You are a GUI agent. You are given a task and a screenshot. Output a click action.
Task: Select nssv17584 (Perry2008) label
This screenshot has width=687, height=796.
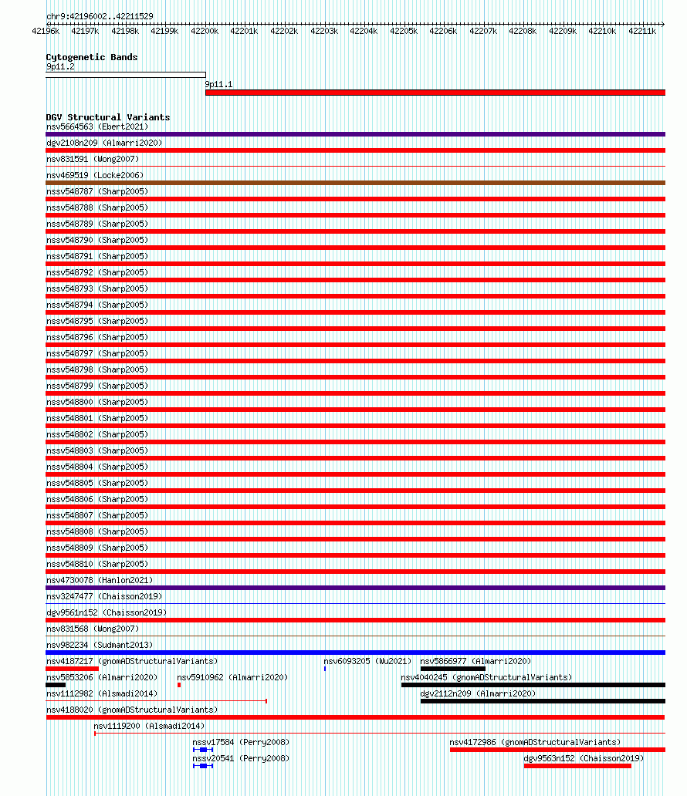click(241, 744)
